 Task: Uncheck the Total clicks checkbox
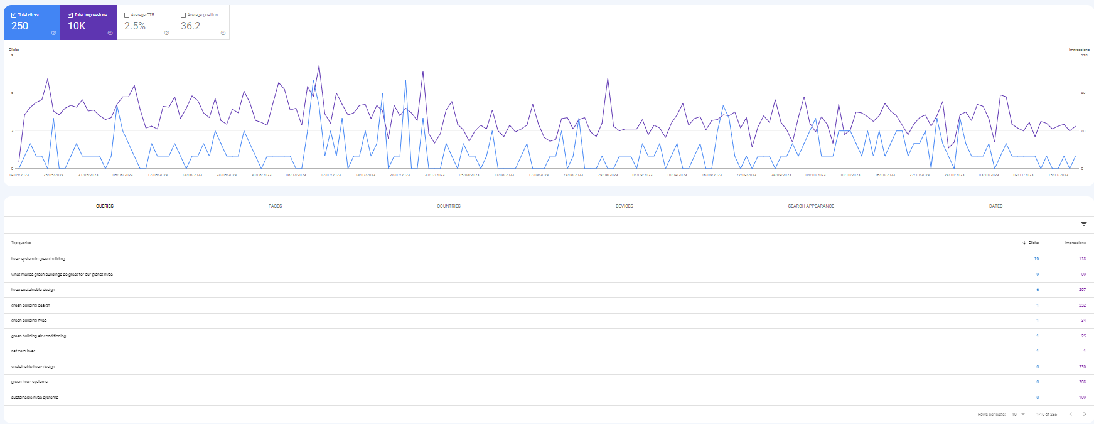pos(14,15)
